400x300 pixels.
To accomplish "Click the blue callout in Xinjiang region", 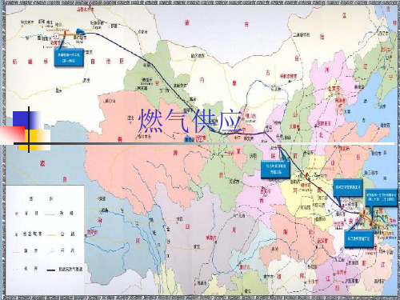I will coord(69,58).
